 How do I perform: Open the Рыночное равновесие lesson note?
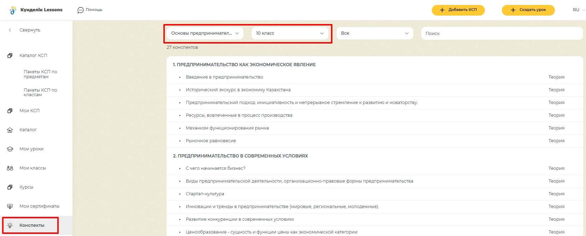[x=211, y=141]
